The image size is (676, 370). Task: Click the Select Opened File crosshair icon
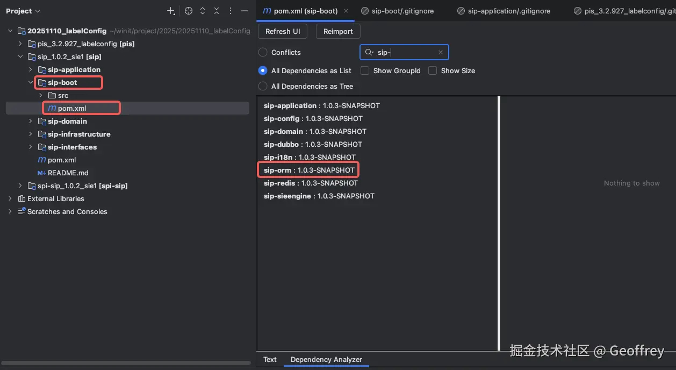(x=189, y=11)
